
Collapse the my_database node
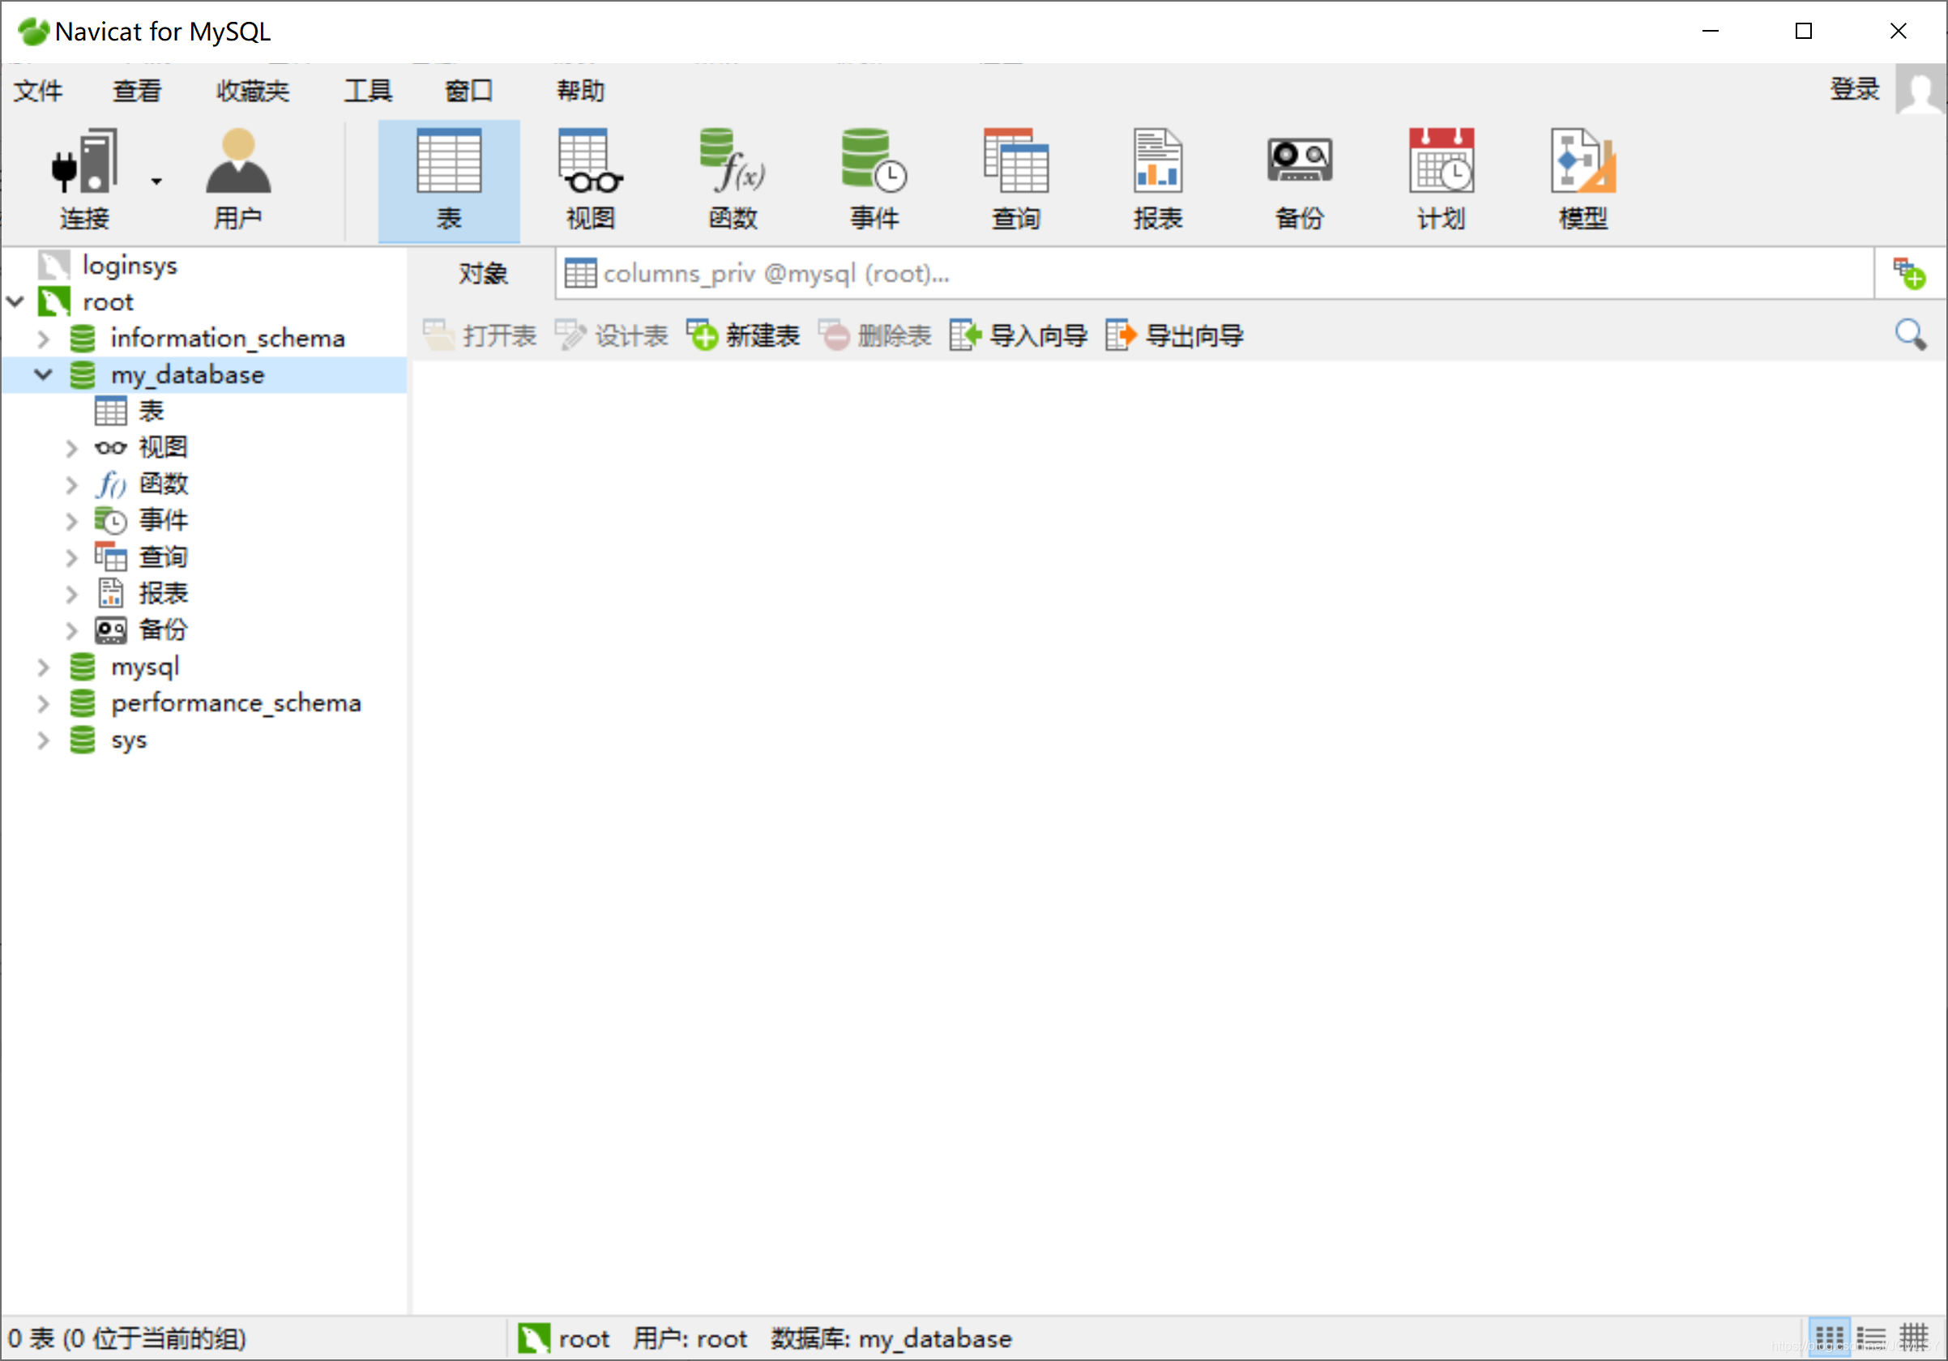click(43, 374)
